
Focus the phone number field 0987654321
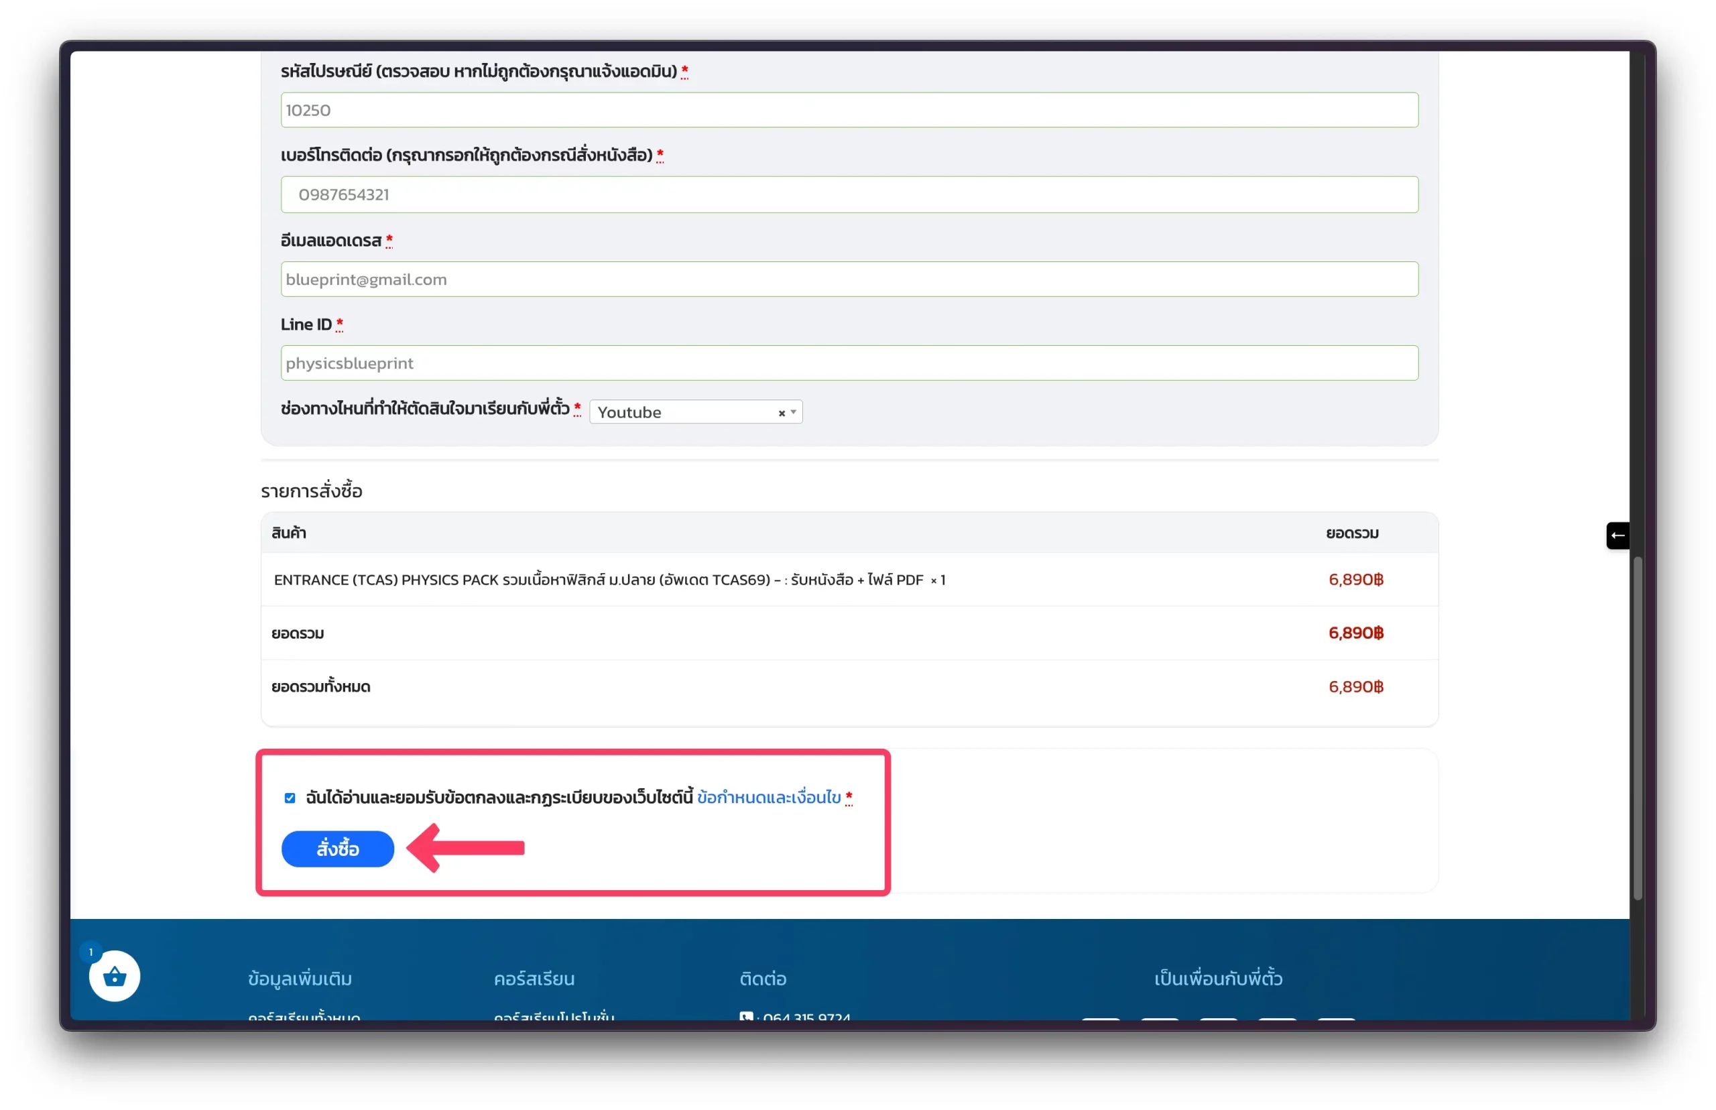coord(849,194)
